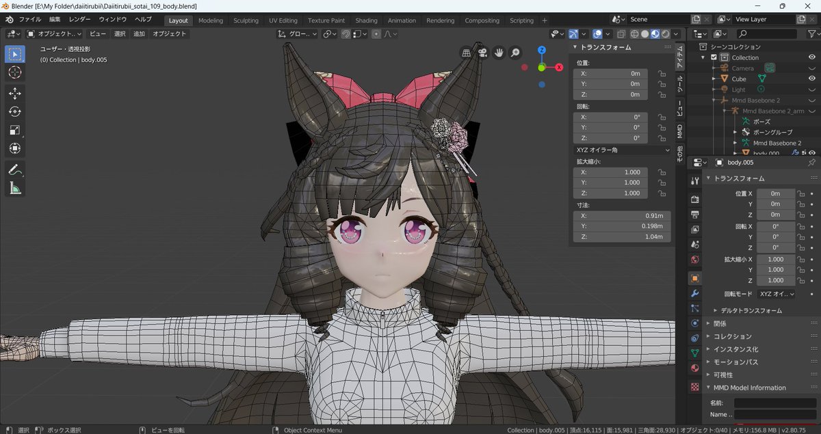Viewport: 821px width, 434px height.
Task: Open the XYZ Euler rotation mode dropdown in sidebar
Action: click(x=622, y=150)
